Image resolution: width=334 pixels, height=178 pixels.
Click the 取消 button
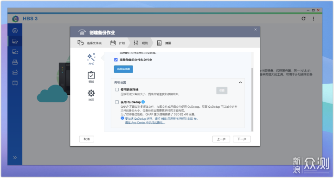(x=86, y=139)
